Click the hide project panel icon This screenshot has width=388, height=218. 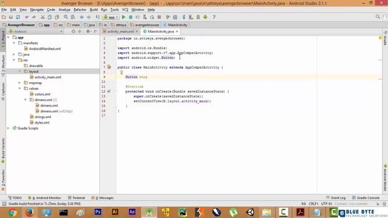click(96, 31)
